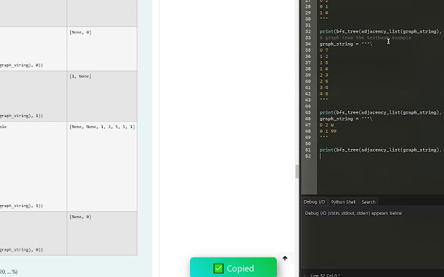Screen dimensions: 444x277
Task: Click the [1, None] result cell
Action: tap(80, 76)
